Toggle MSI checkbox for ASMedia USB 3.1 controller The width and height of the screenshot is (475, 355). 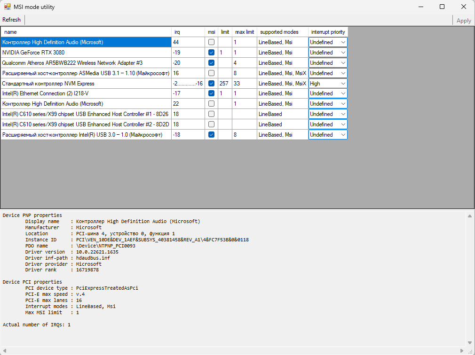tap(212, 73)
